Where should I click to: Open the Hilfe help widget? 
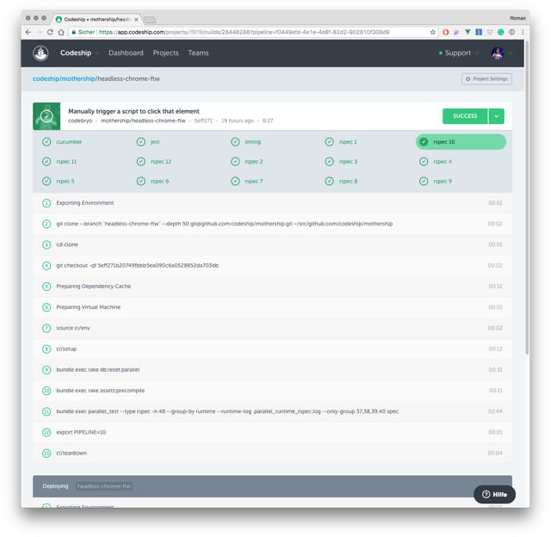494,495
